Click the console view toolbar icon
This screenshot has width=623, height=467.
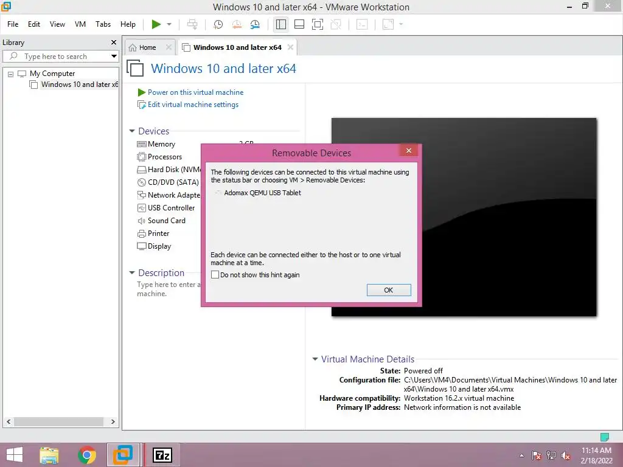(362, 24)
